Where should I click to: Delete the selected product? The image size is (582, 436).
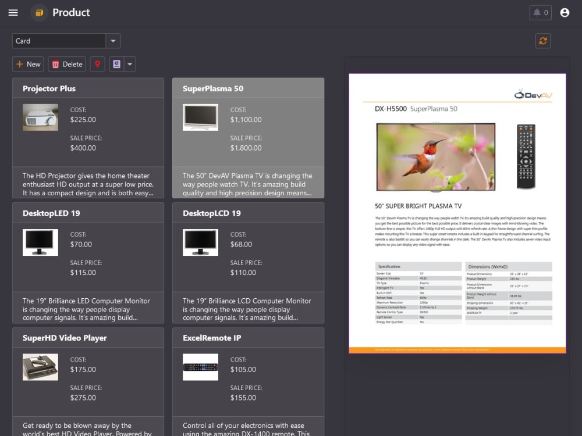point(67,64)
